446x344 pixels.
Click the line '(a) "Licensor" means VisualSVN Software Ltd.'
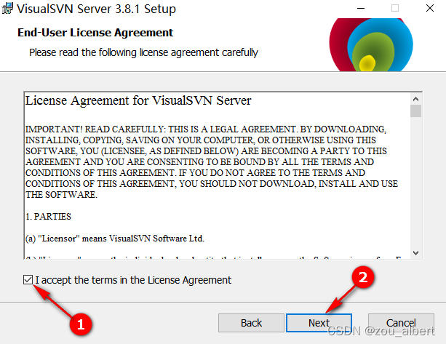[x=115, y=239]
